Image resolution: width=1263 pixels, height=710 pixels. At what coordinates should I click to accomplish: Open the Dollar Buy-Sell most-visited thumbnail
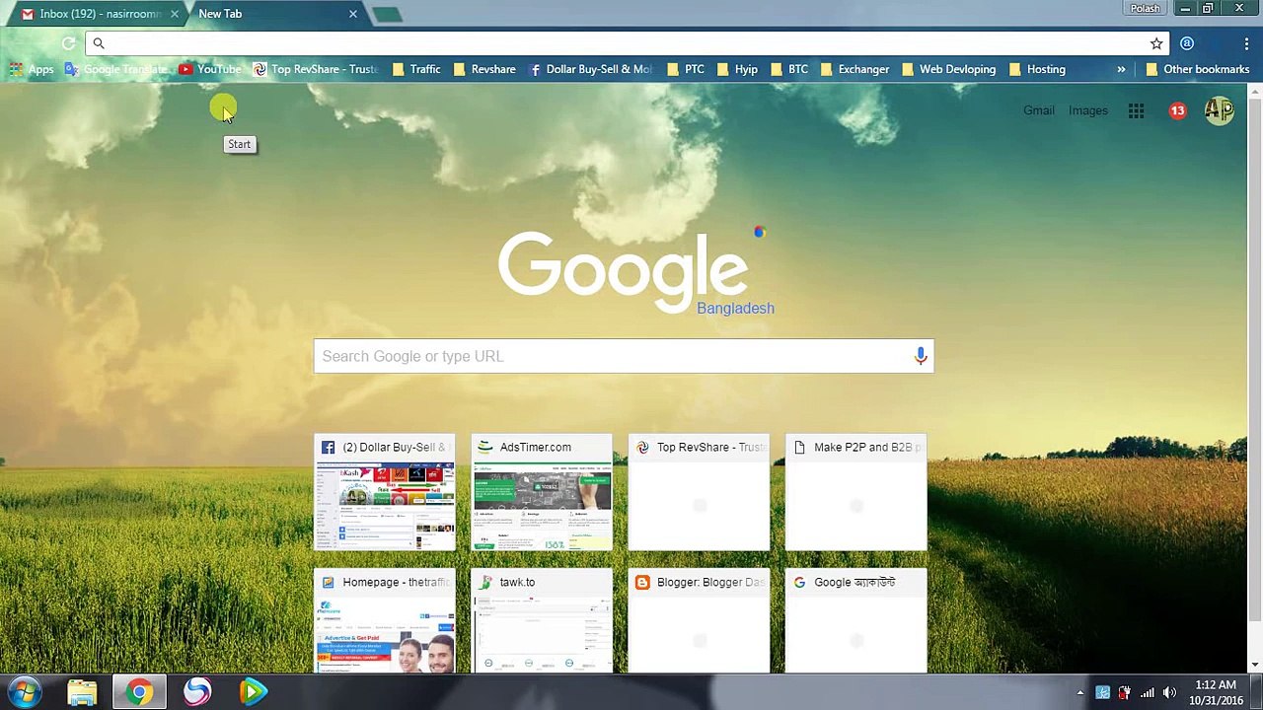tap(385, 491)
